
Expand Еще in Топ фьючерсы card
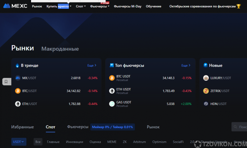coord(186,66)
